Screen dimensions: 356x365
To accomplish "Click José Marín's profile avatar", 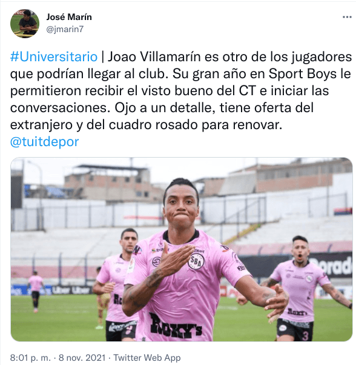I will tap(25, 24).
